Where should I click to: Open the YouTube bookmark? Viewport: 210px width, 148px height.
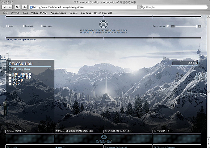click(96, 13)
